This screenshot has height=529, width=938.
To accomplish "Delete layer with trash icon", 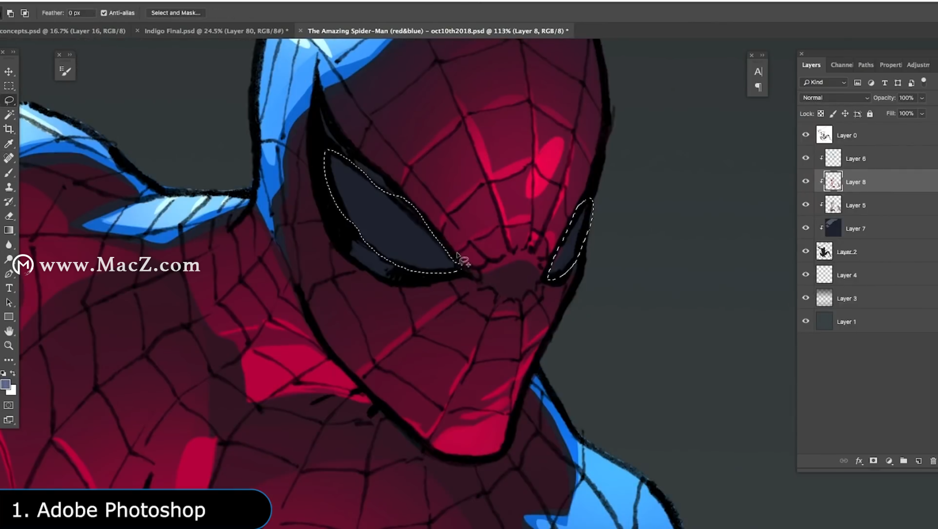I will (934, 461).
